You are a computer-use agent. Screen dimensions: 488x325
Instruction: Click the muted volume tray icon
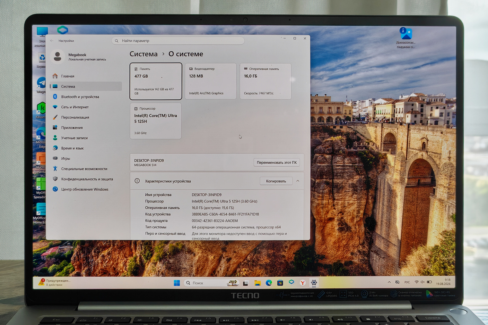point(423,282)
